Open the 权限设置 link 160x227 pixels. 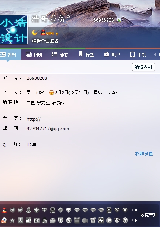[x=144, y=154]
